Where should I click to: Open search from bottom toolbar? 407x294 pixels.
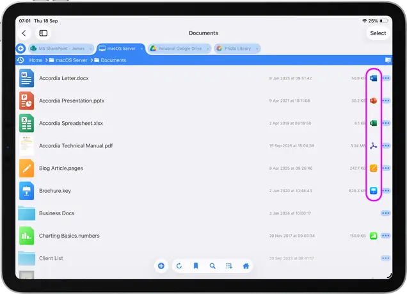click(x=212, y=266)
